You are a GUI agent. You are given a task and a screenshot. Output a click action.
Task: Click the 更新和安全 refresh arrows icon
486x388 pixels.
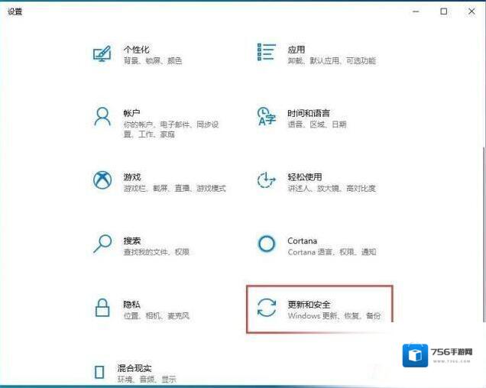coord(267,308)
